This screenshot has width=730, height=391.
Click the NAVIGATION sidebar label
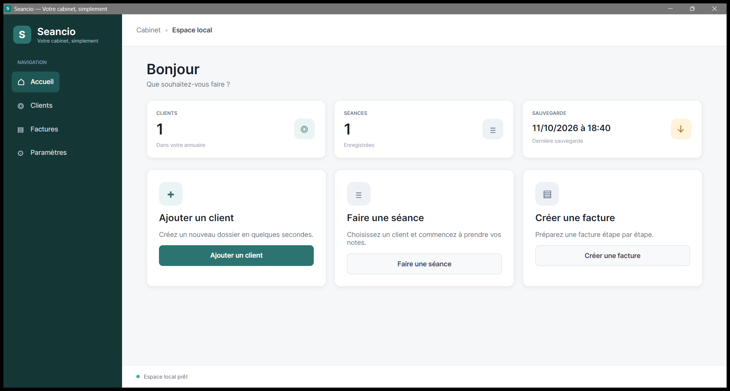[32, 63]
